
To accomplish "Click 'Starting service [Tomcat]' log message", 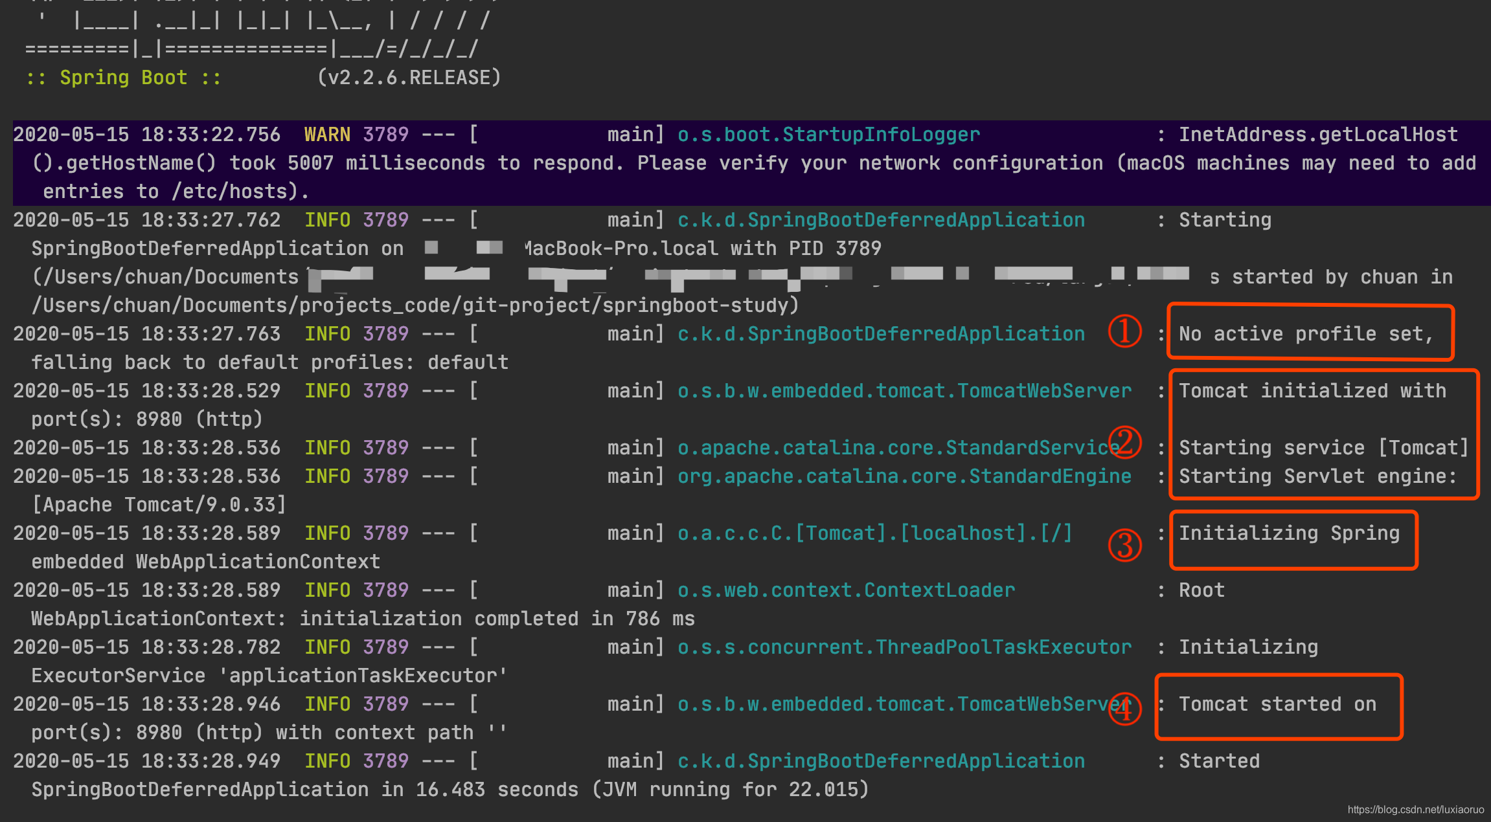I will 1323,448.
